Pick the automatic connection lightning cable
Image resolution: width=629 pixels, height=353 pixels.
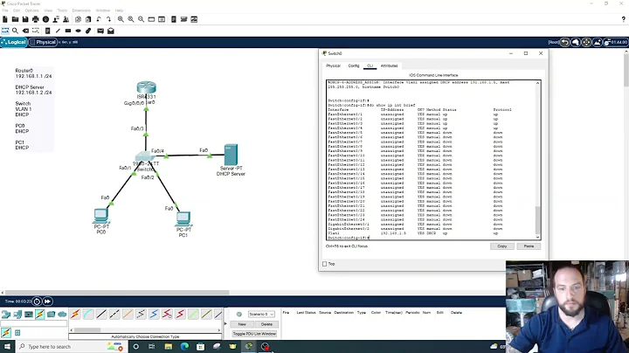point(75,314)
